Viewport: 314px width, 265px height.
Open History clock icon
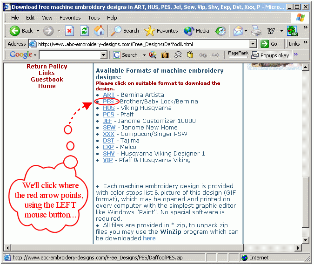click(220, 31)
